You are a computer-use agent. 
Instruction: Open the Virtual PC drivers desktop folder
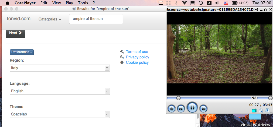pos(255,120)
